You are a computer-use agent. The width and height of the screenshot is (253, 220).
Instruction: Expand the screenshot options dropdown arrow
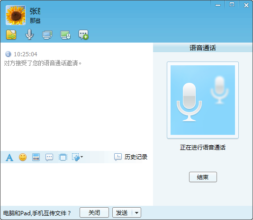(81, 157)
